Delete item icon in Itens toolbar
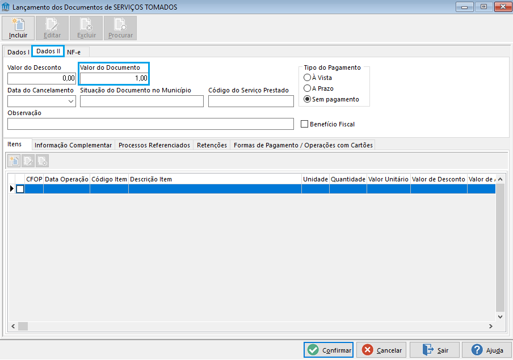 42,161
